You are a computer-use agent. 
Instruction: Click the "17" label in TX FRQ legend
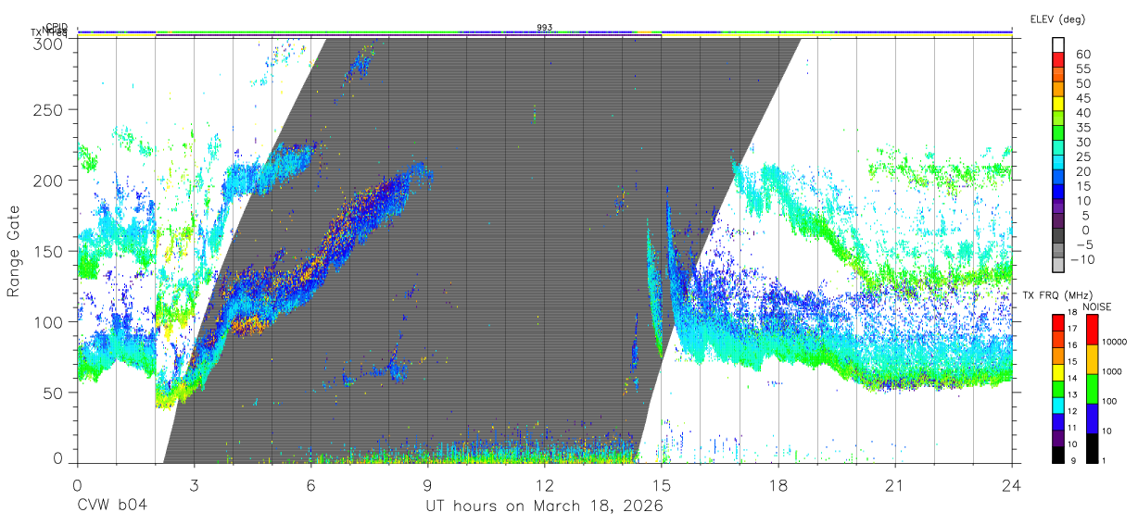(1074, 329)
